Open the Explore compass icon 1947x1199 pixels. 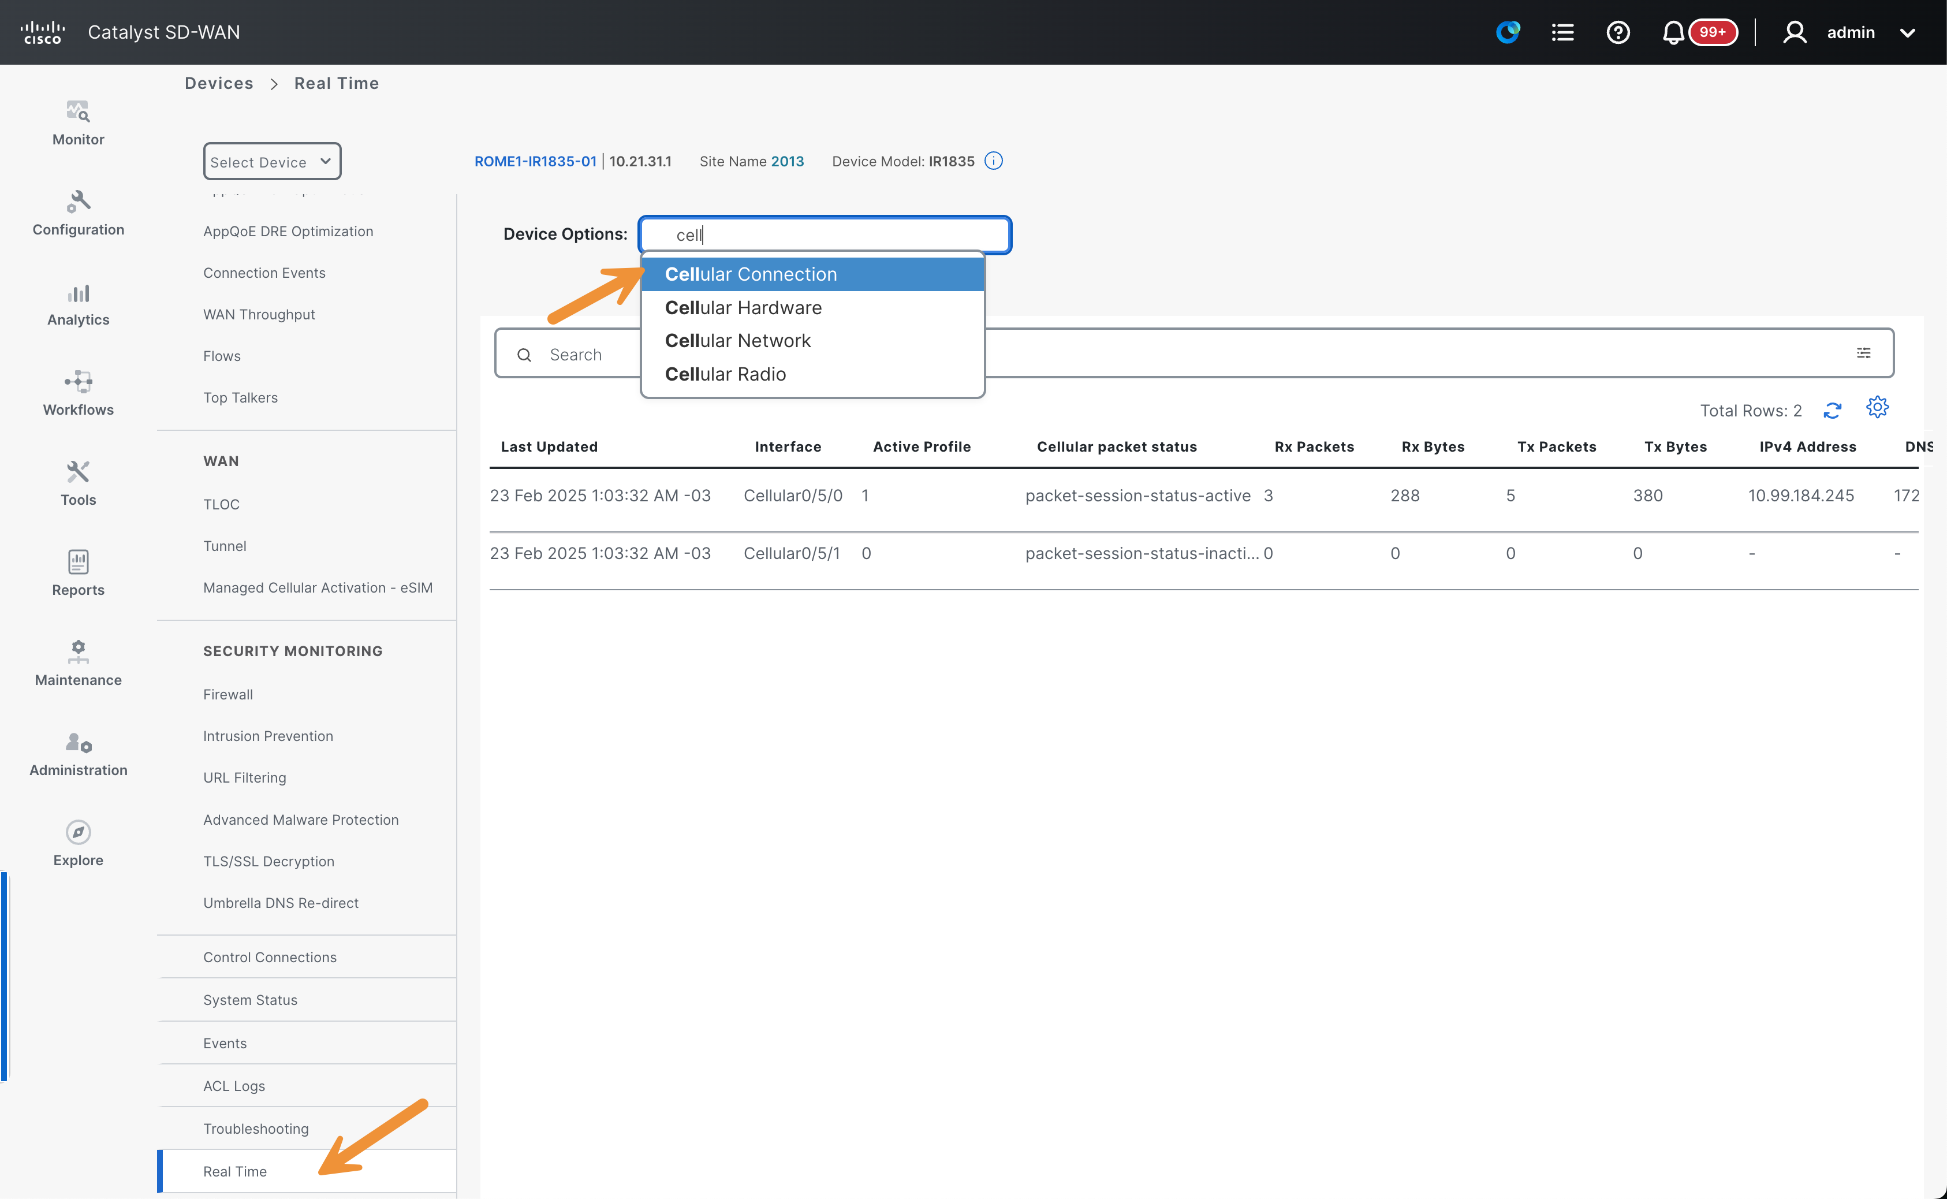78,832
